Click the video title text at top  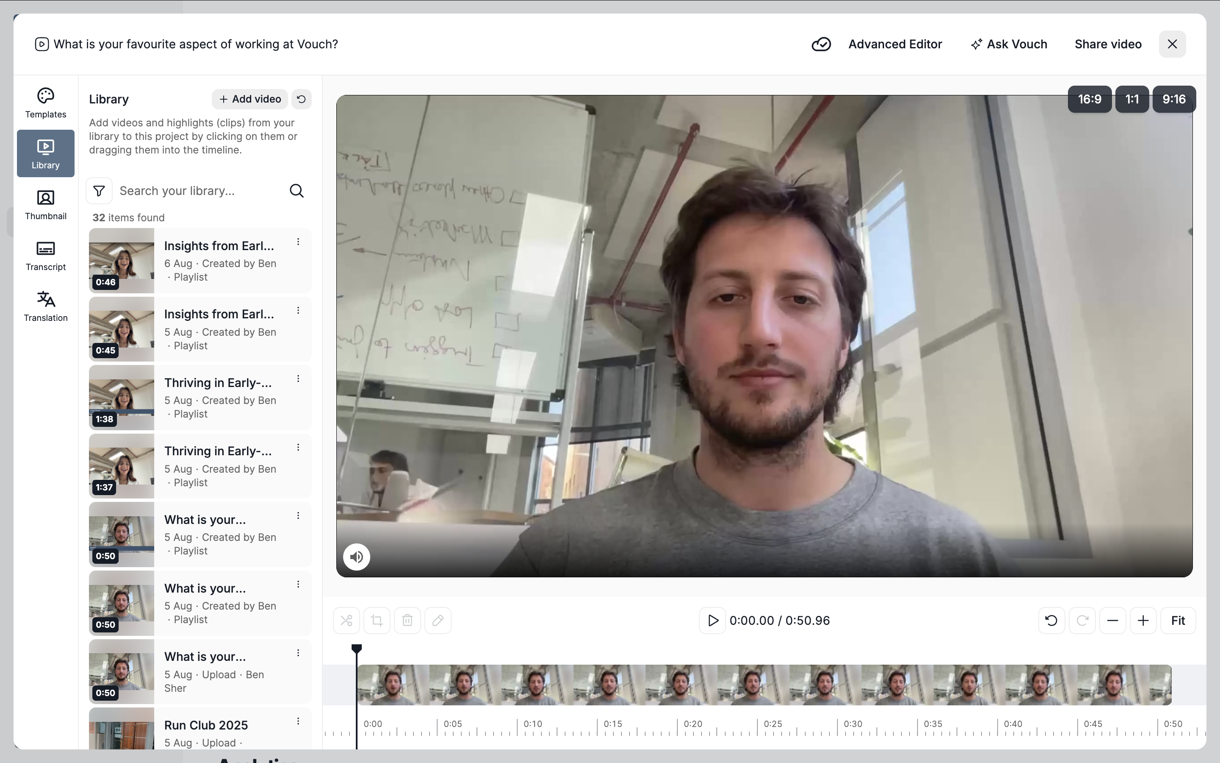point(196,45)
